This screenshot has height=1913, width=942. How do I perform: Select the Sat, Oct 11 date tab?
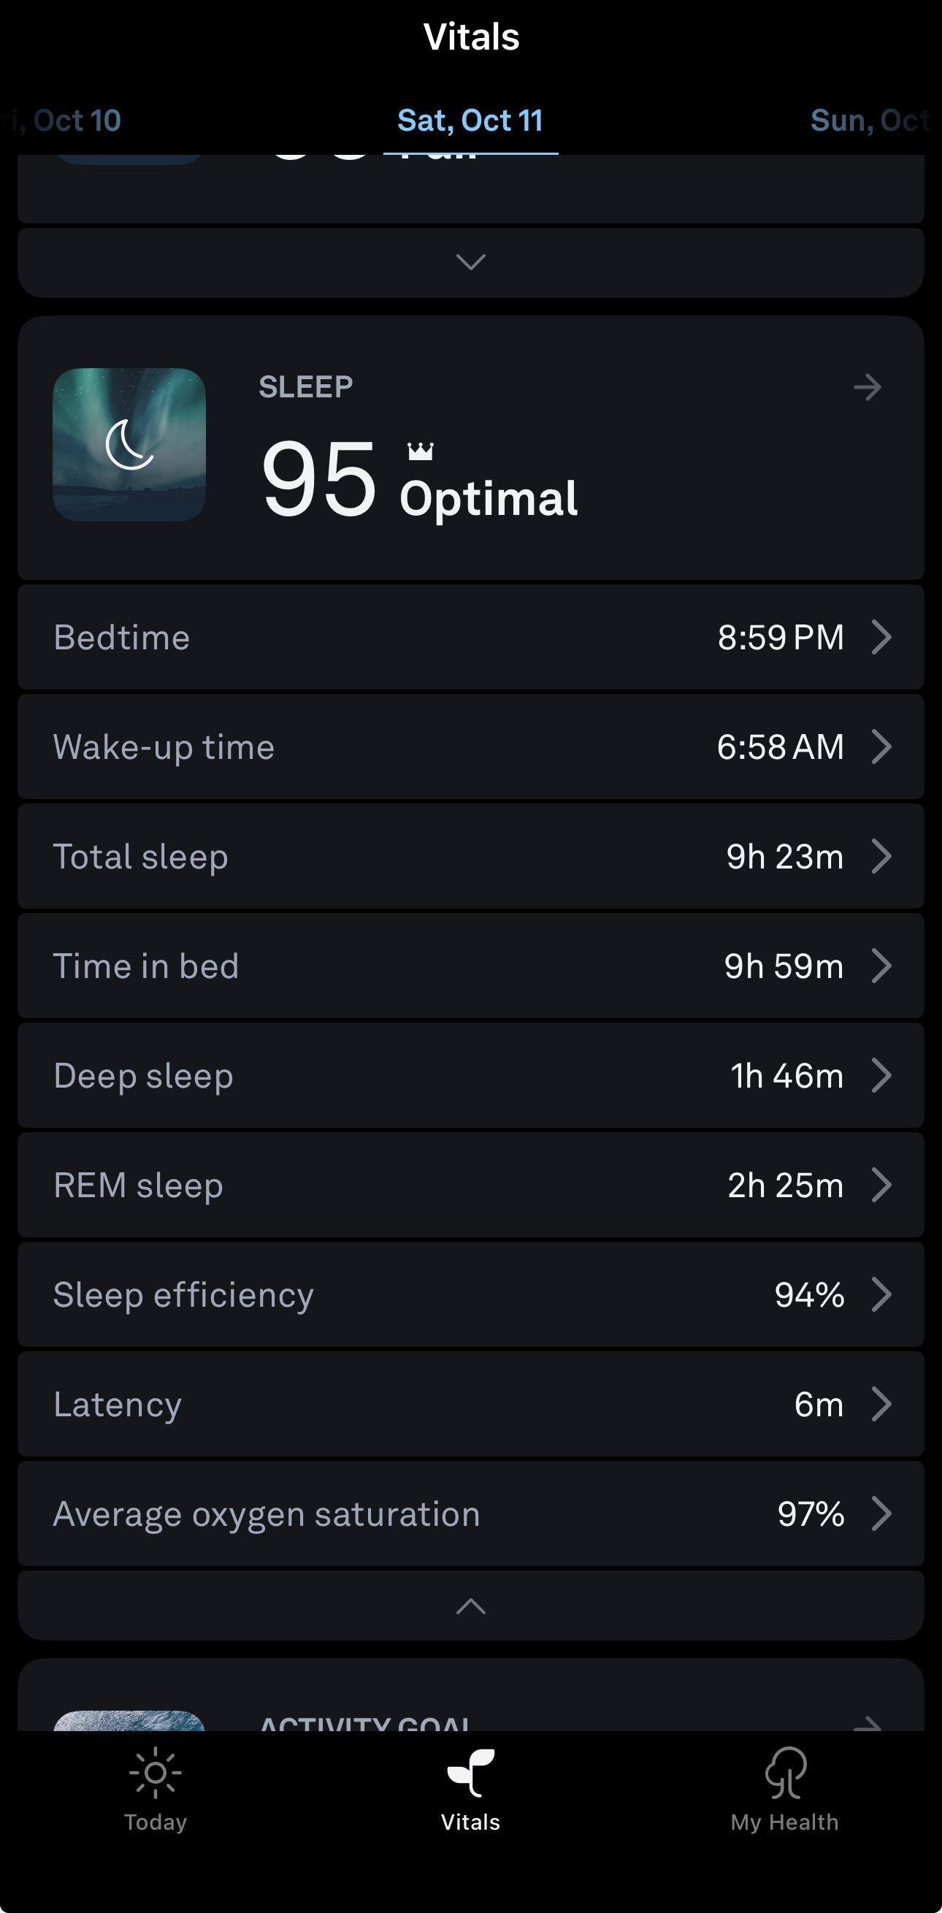click(x=470, y=121)
